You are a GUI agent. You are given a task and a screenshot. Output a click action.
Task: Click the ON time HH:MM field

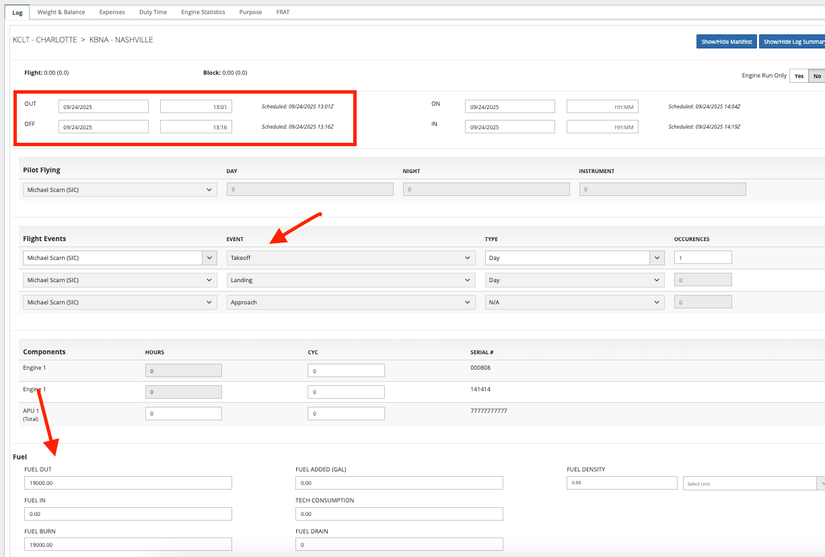pos(602,106)
